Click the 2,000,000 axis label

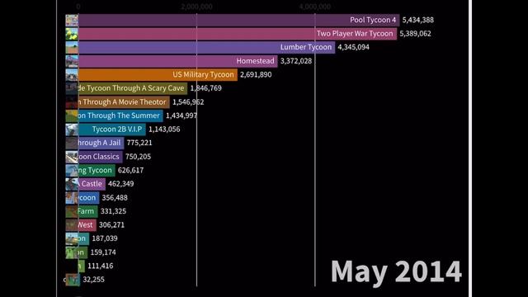(196, 7)
